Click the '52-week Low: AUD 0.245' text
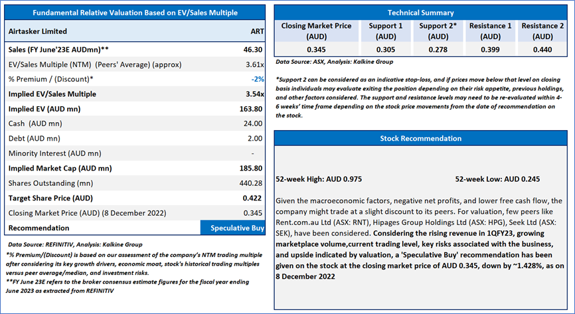 click(497, 179)
